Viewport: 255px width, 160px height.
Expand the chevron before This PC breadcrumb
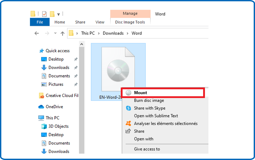(x=77, y=33)
